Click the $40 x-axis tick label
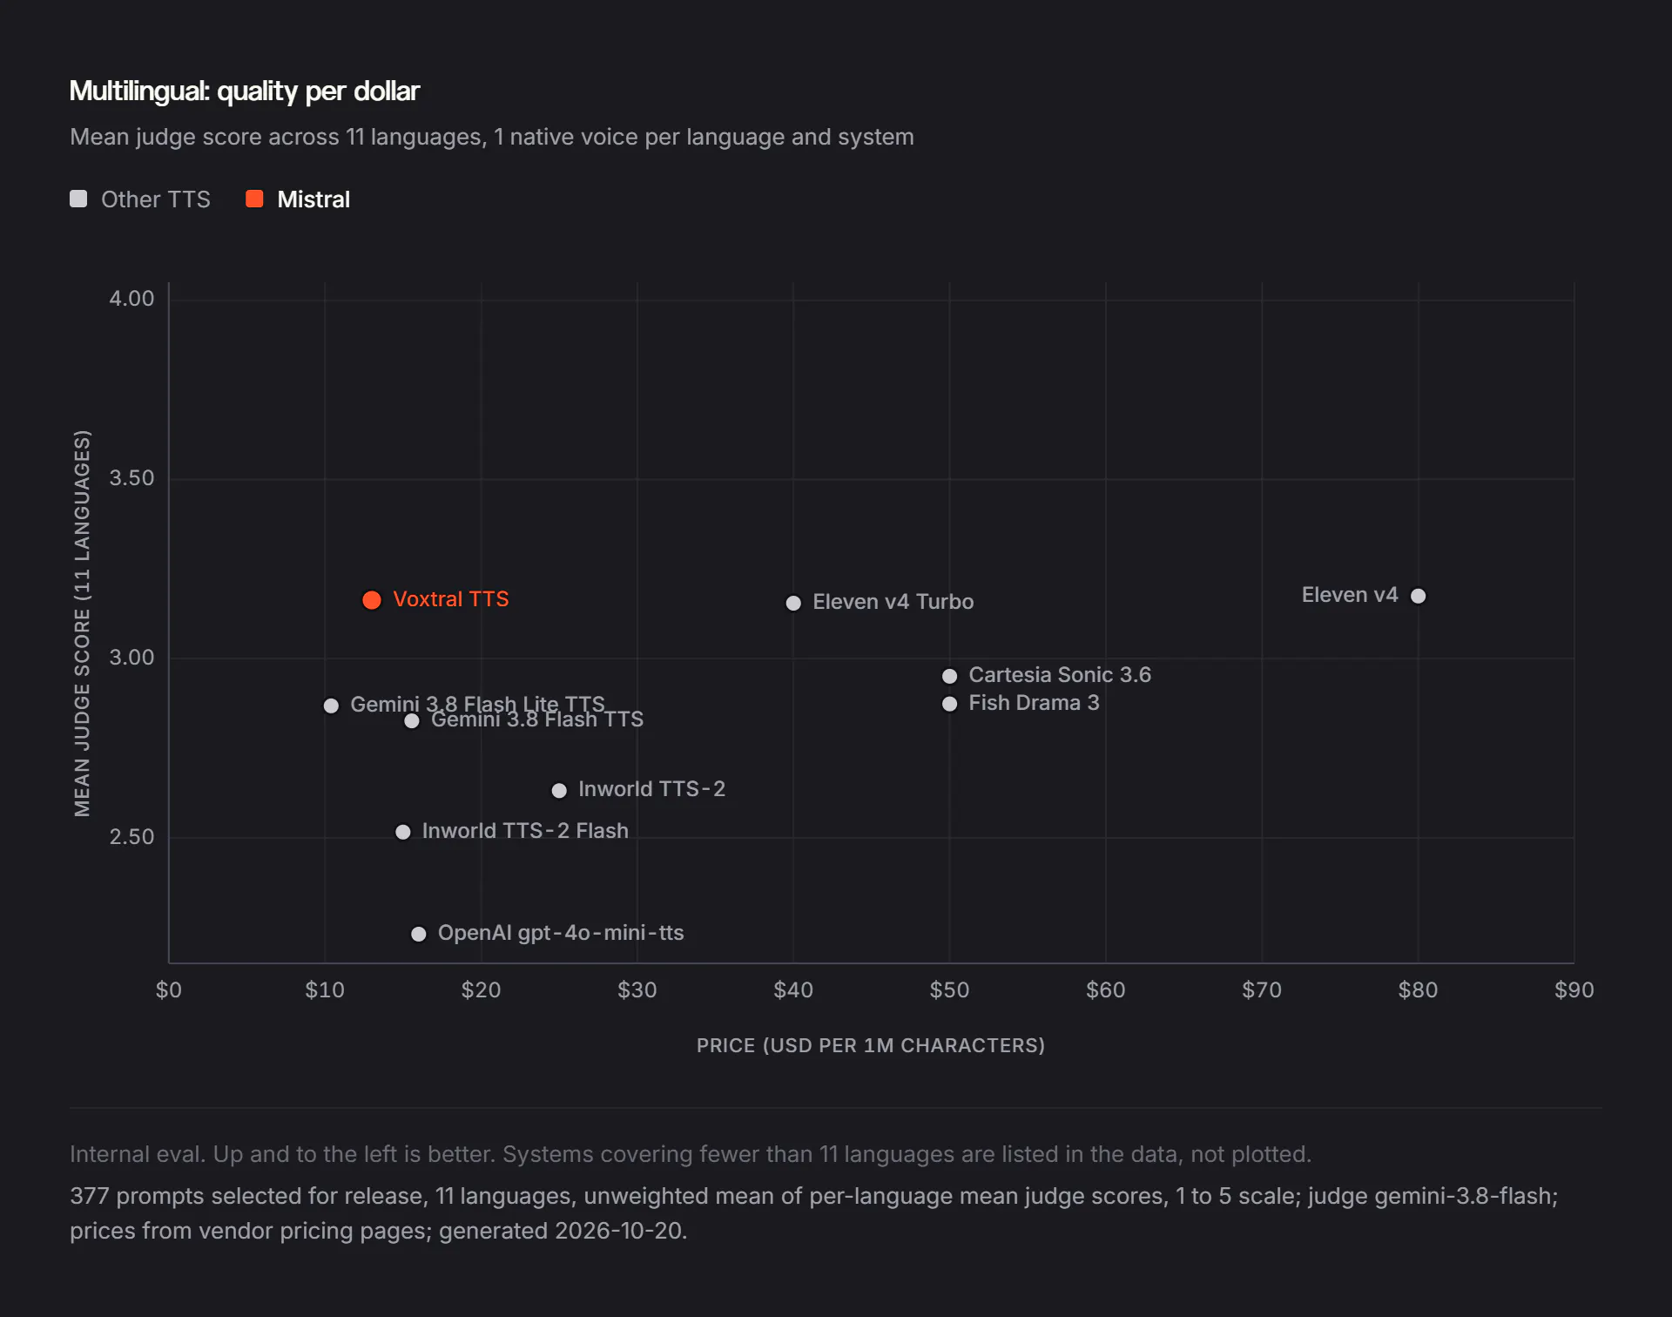Image resolution: width=1672 pixels, height=1317 pixels. pyautogui.click(x=793, y=989)
